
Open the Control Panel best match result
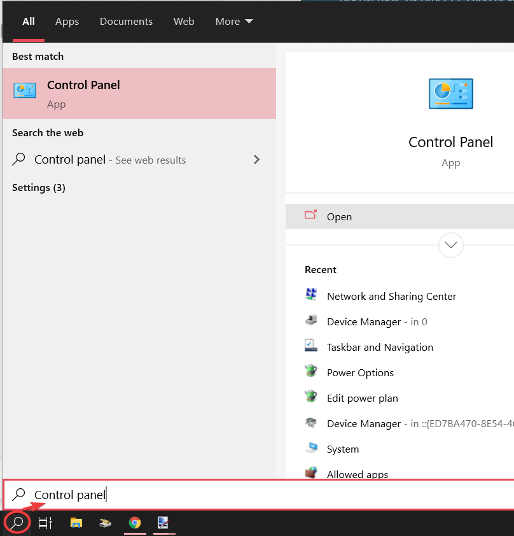[139, 94]
